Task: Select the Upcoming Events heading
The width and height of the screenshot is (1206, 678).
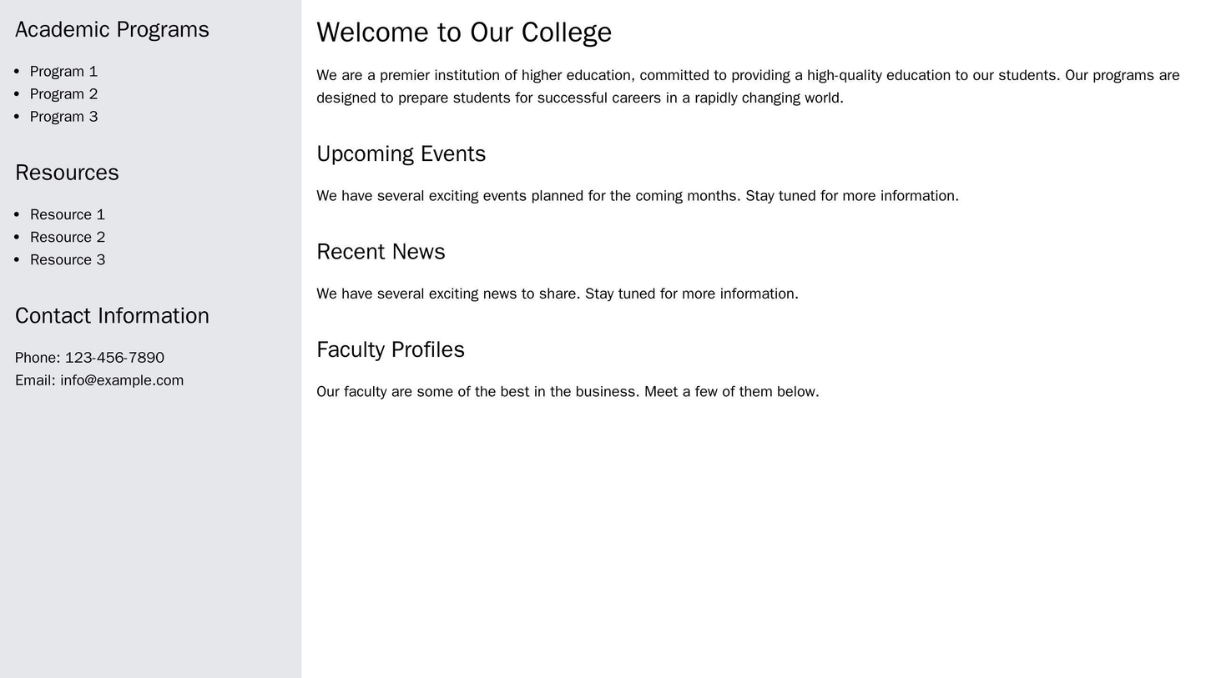Action: [400, 153]
